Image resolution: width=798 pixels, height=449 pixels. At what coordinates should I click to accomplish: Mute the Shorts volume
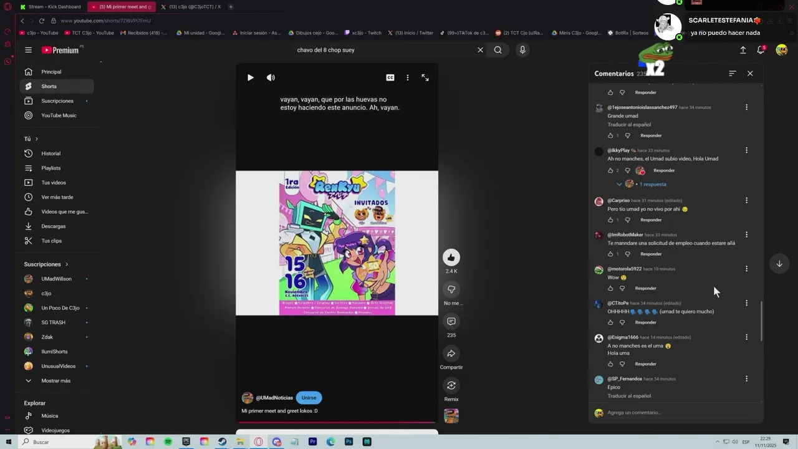click(271, 77)
